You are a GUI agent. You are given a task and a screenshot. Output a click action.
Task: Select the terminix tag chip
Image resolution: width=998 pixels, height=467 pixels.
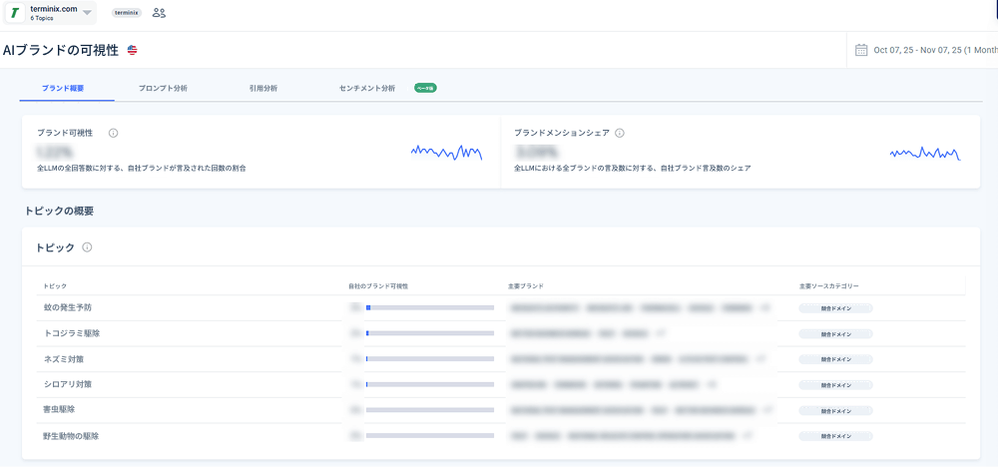coord(127,13)
